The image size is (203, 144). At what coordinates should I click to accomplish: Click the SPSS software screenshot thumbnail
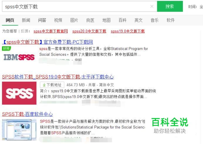point(19,130)
